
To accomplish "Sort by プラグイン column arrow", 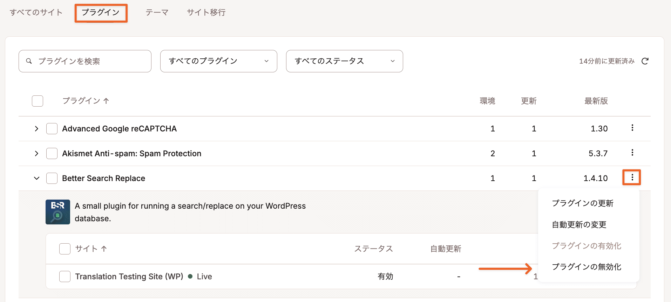I will coord(106,101).
